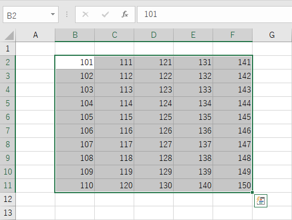Viewport: 292px width, 220px height.
Task: Expand the Name Box dropdown arrow
Action: point(53,14)
